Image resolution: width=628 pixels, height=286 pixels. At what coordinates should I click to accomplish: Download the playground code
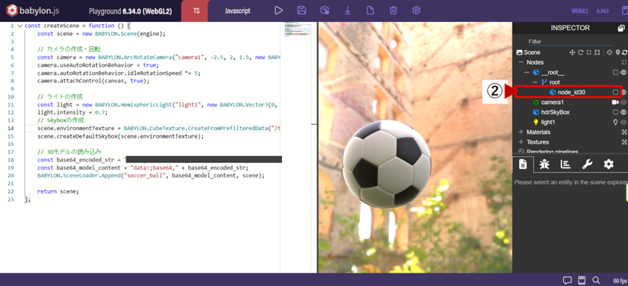(347, 11)
